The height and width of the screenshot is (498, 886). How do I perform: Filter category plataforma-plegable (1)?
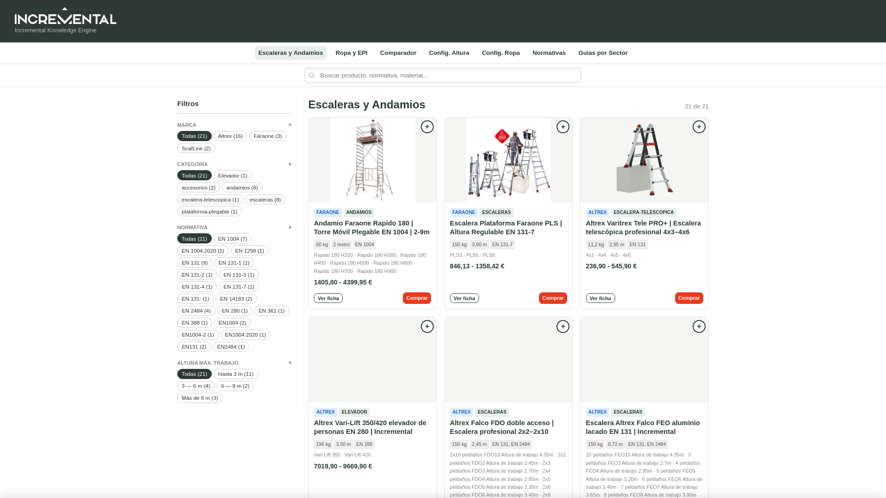[210, 211]
